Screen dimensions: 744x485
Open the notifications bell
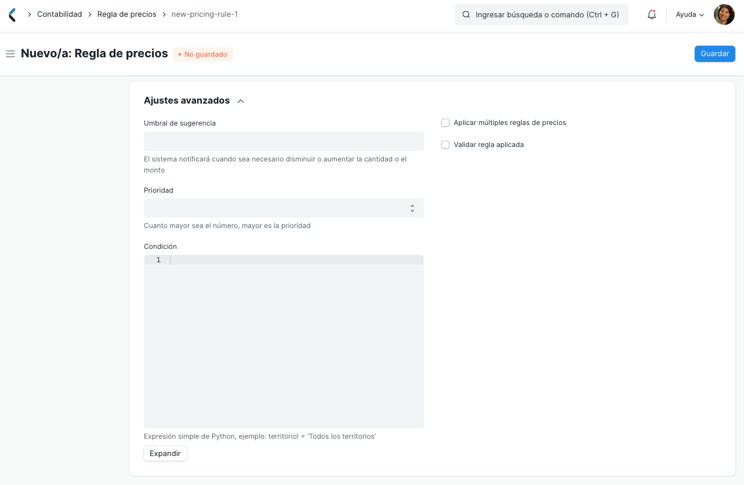652,14
